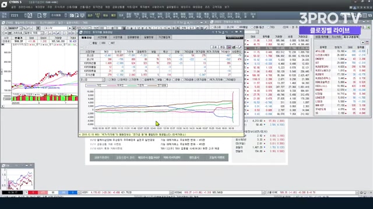Click the chart legend line color swatches
Screen dimensions: 373x209
point(126,85)
